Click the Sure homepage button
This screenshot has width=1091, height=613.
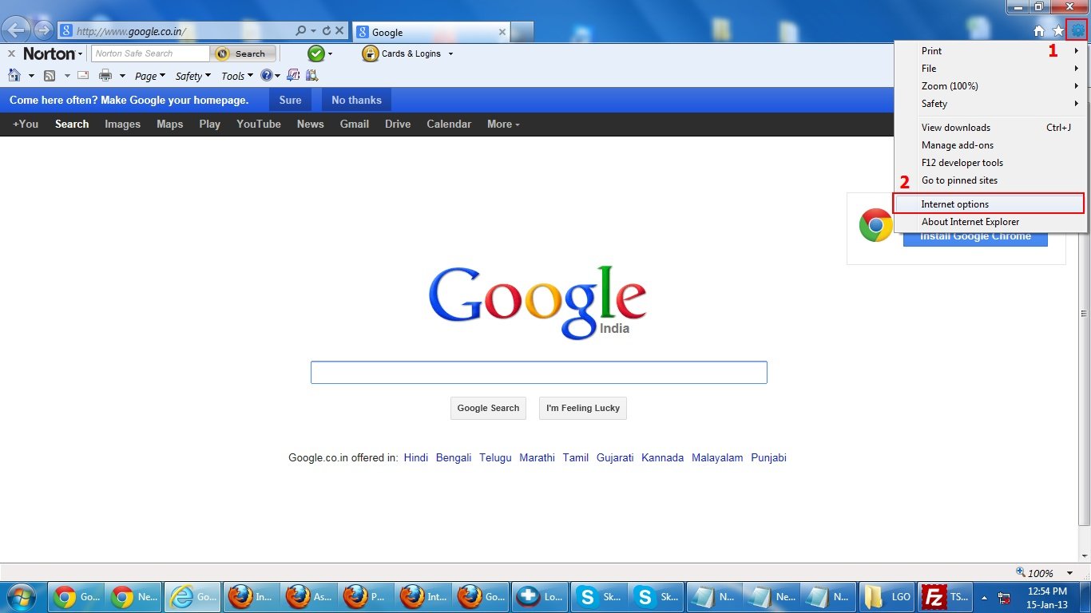point(291,100)
